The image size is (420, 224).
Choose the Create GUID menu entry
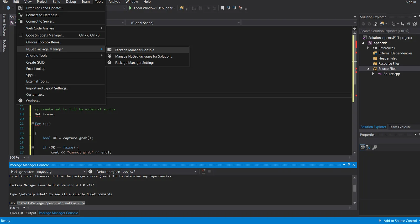[x=61, y=62]
